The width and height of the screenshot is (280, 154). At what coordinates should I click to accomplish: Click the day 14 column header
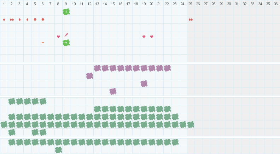(105, 4)
